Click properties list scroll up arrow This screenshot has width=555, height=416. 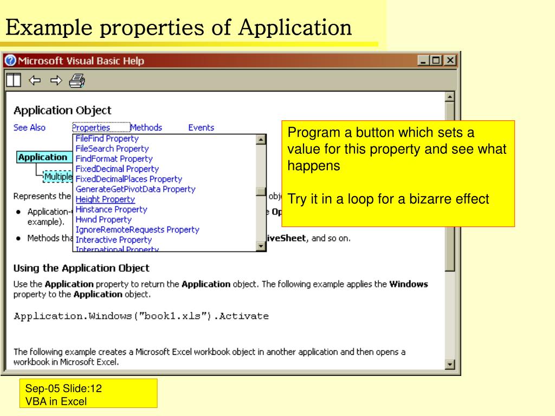tap(261, 139)
